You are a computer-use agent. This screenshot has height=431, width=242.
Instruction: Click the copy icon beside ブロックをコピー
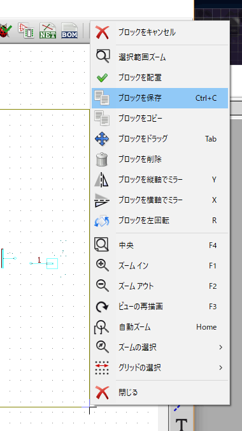click(102, 118)
